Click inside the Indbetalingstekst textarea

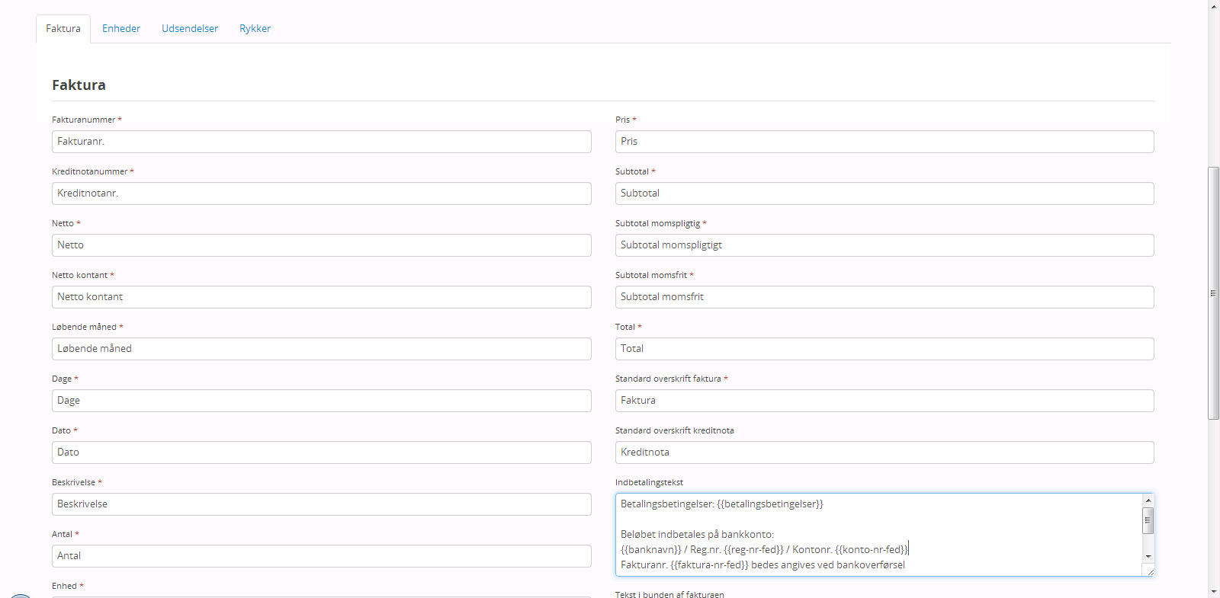pyautogui.click(x=877, y=534)
